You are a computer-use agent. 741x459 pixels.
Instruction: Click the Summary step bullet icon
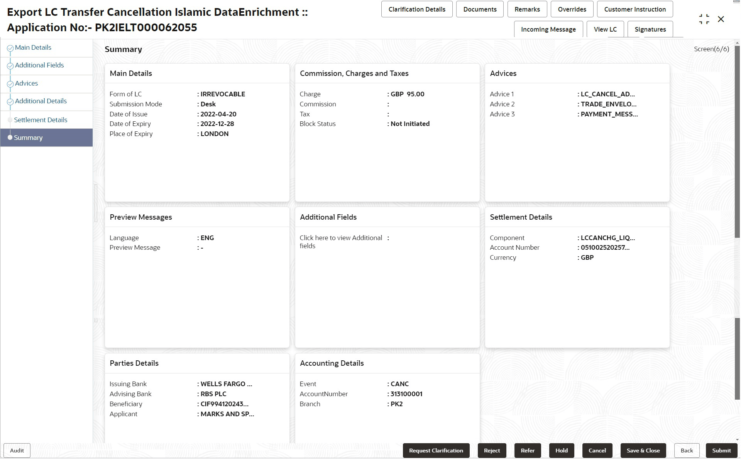(10, 138)
